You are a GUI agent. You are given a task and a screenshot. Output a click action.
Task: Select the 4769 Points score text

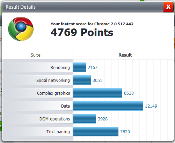point(82,33)
